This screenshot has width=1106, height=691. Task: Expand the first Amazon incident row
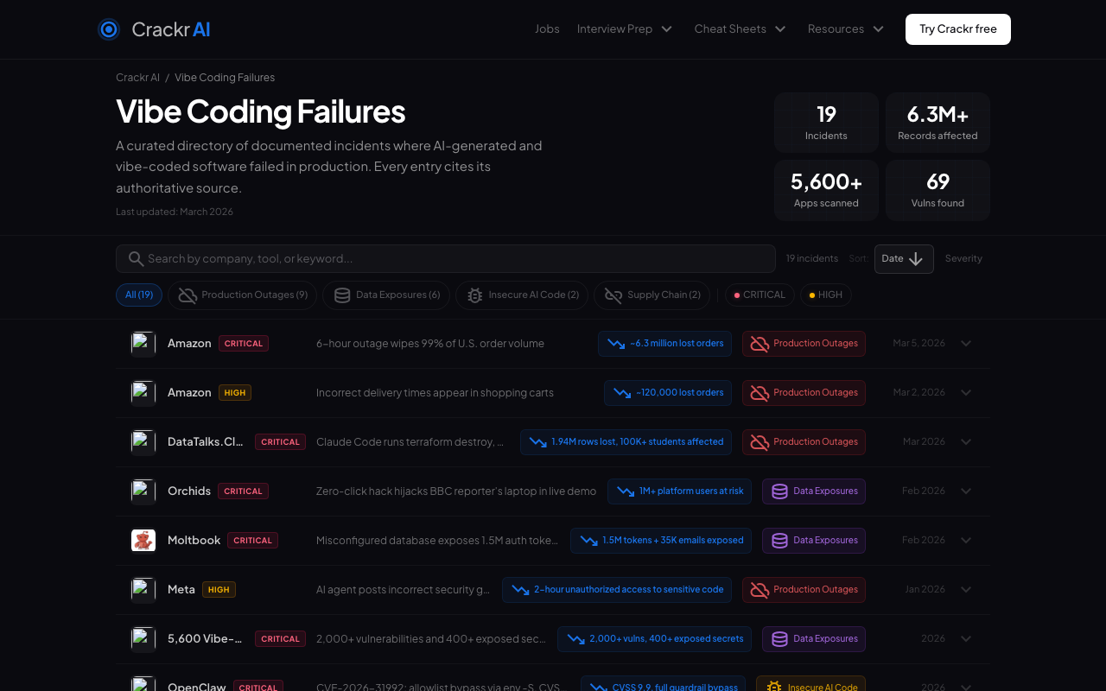click(965, 343)
